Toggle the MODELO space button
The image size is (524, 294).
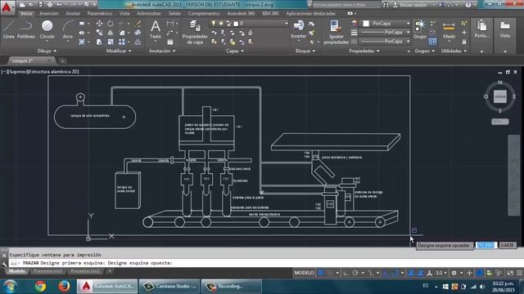[x=304, y=273]
